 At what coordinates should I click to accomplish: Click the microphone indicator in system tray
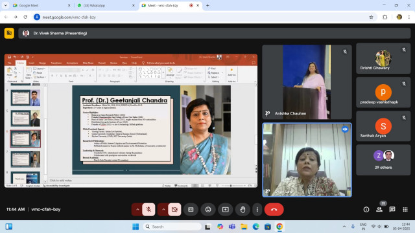coord(353,227)
